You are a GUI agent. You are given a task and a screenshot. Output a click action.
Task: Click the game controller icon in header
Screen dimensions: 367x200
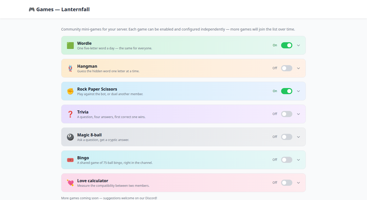tap(32, 9)
